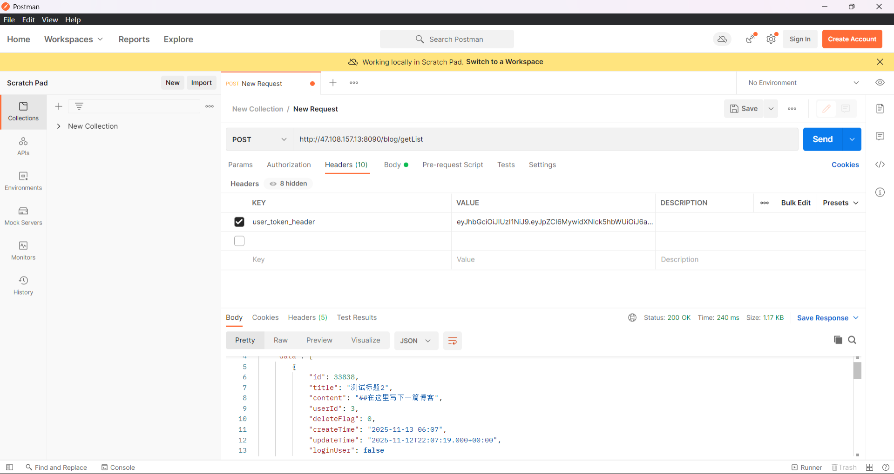The image size is (894, 474).
Task: Click the edit pencil icon
Action: pos(826,109)
